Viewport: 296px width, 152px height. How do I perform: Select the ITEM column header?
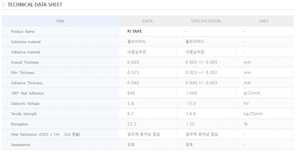[x=60, y=21]
